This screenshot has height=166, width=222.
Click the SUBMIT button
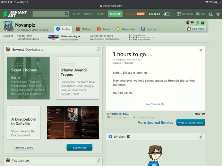(115, 14)
